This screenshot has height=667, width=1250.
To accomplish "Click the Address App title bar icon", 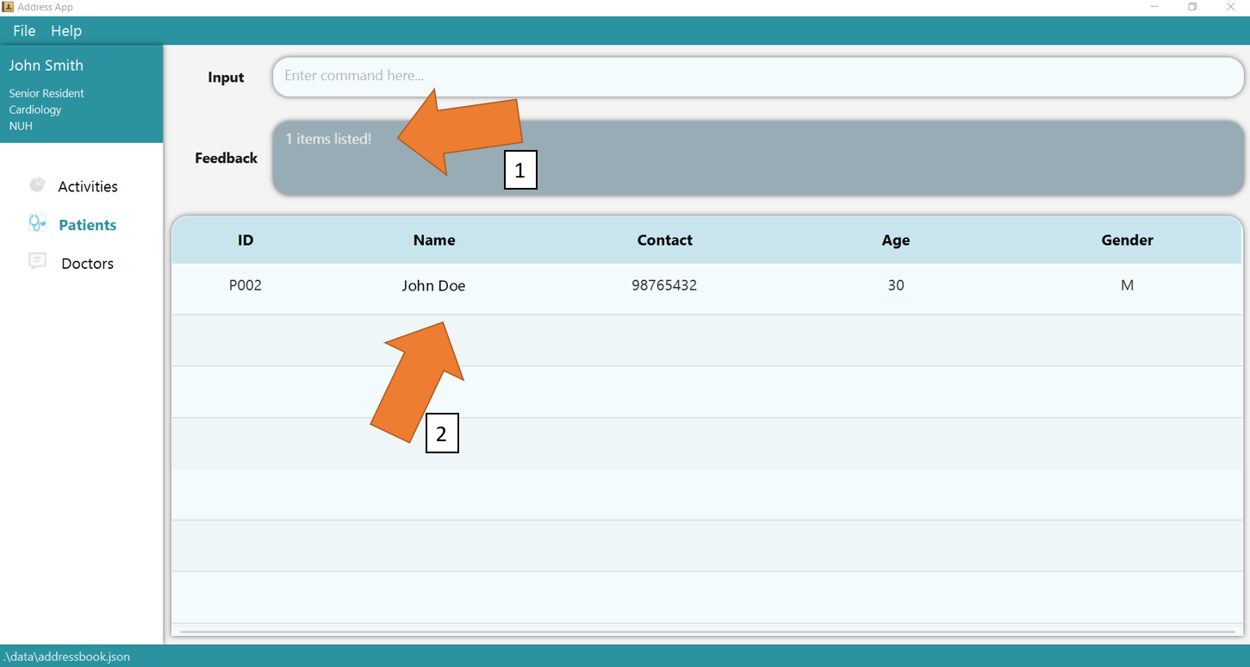I will [8, 7].
